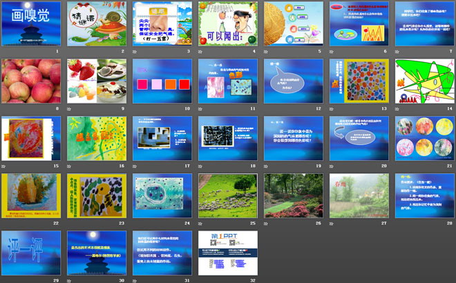Select slide 32 with the 第1PPT logo
This screenshot has height=283, width=456.
pyautogui.click(x=228, y=253)
